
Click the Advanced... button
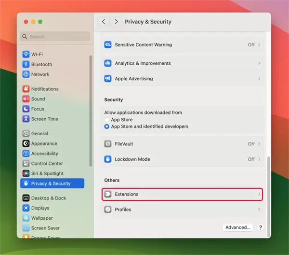238,227
